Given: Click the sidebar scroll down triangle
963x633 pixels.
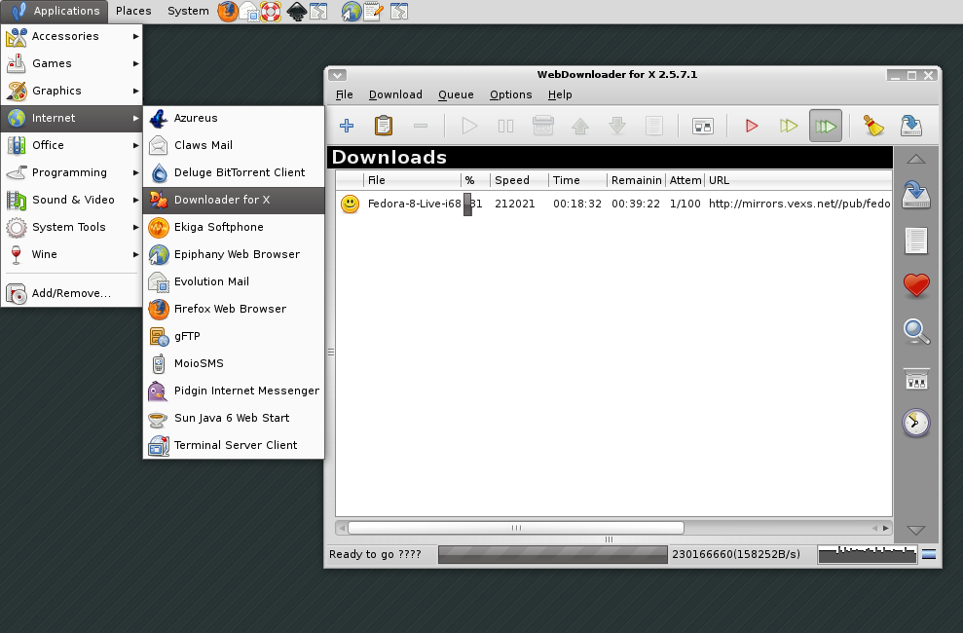Looking at the screenshot, I should (915, 530).
